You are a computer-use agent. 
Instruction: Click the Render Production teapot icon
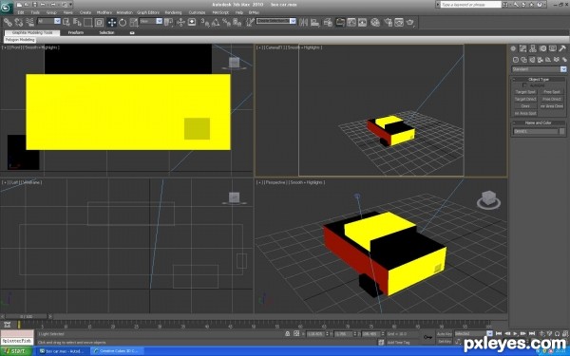click(410, 23)
